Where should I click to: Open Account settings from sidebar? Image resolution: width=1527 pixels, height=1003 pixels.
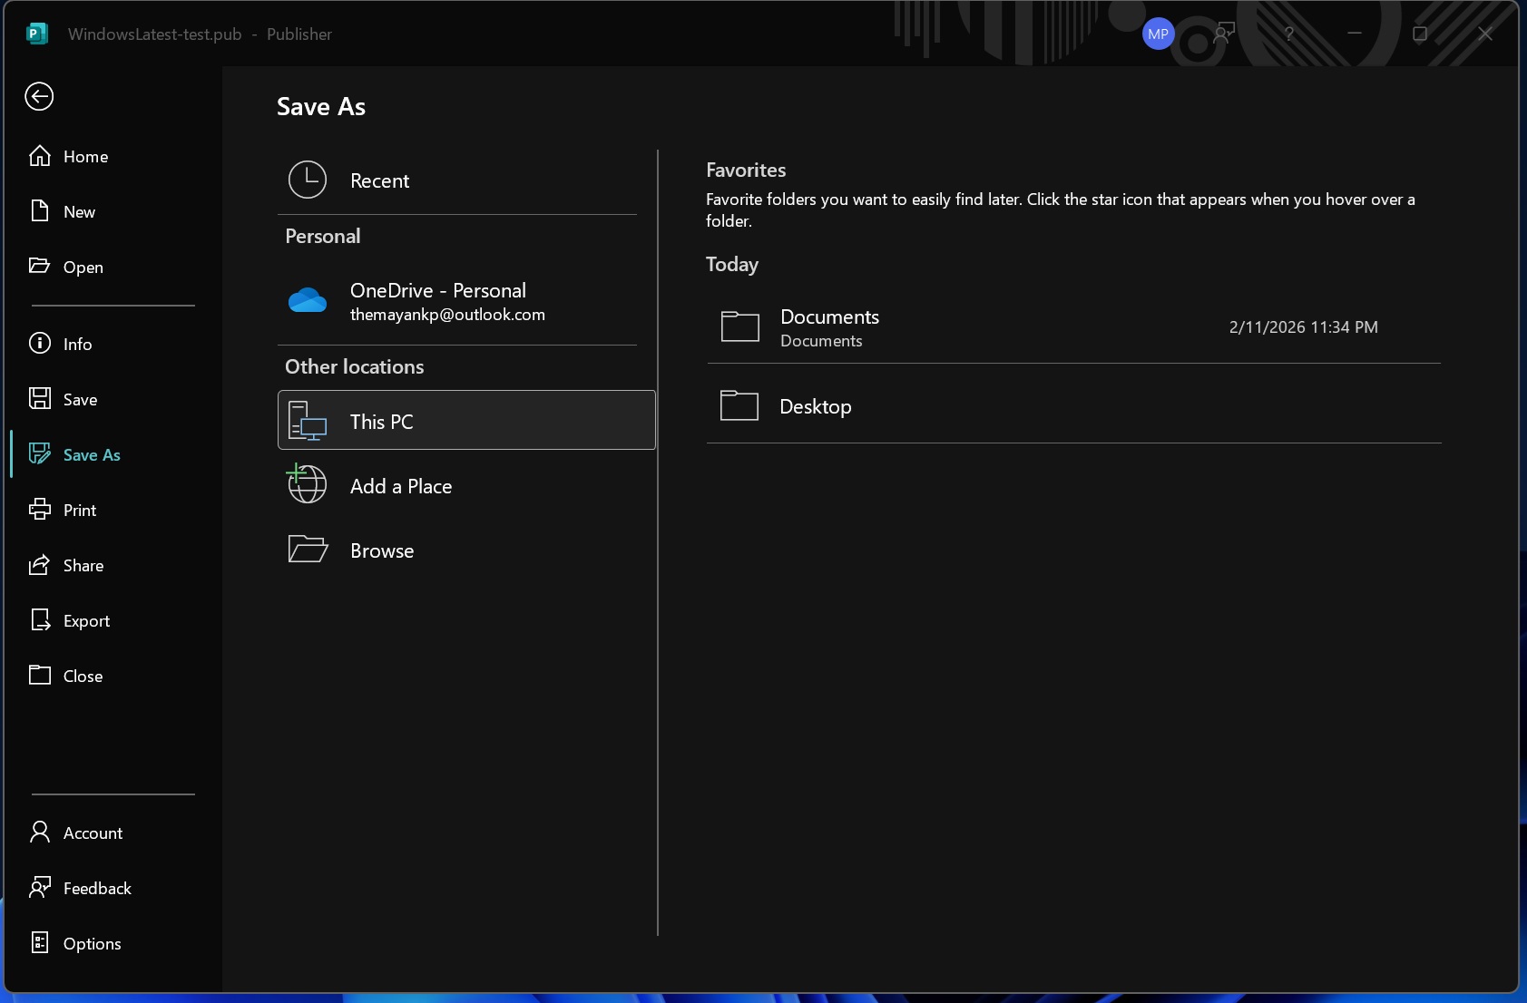point(93,832)
